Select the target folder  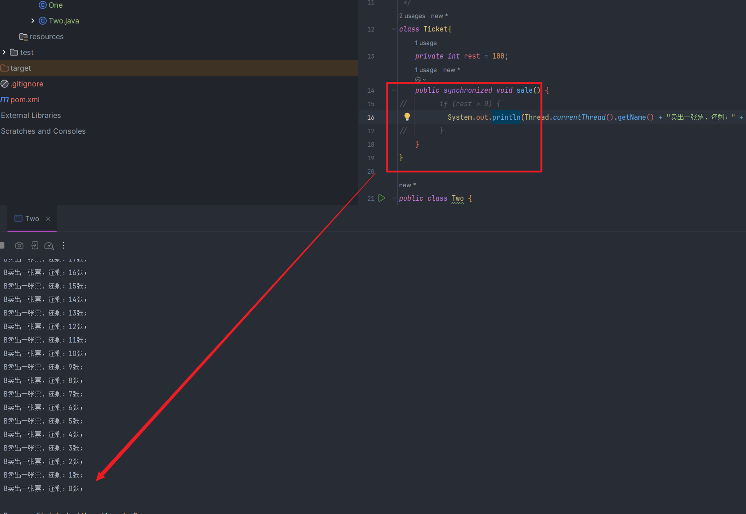tap(21, 68)
